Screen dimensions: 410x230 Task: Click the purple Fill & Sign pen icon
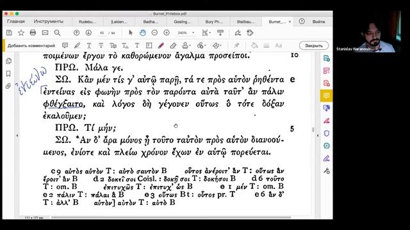point(326,158)
